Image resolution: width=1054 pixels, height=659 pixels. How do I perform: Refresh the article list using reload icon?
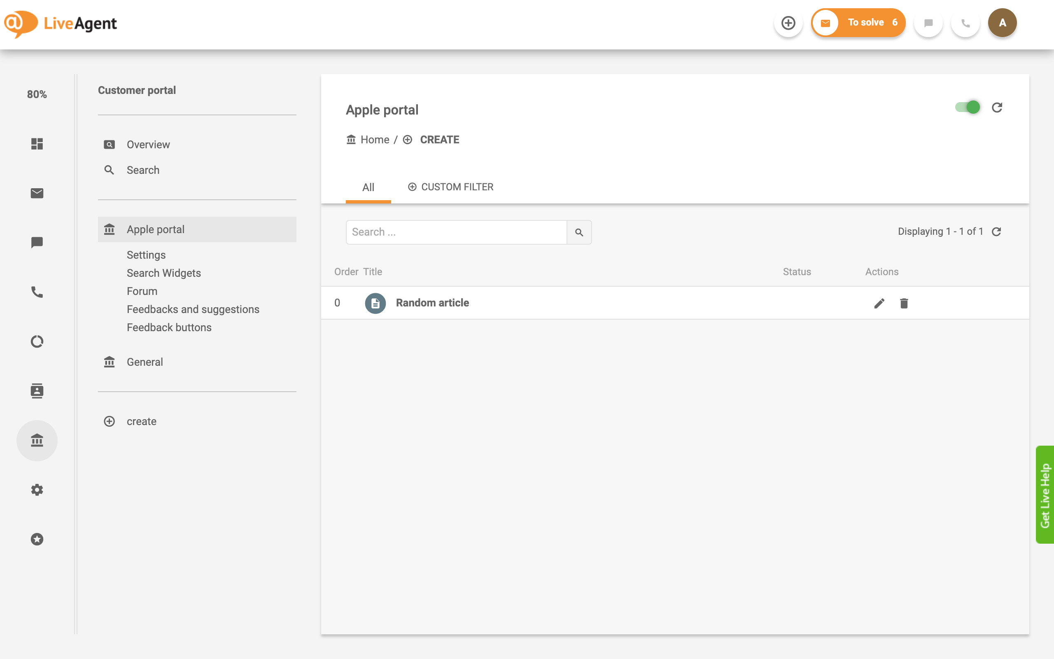click(997, 231)
